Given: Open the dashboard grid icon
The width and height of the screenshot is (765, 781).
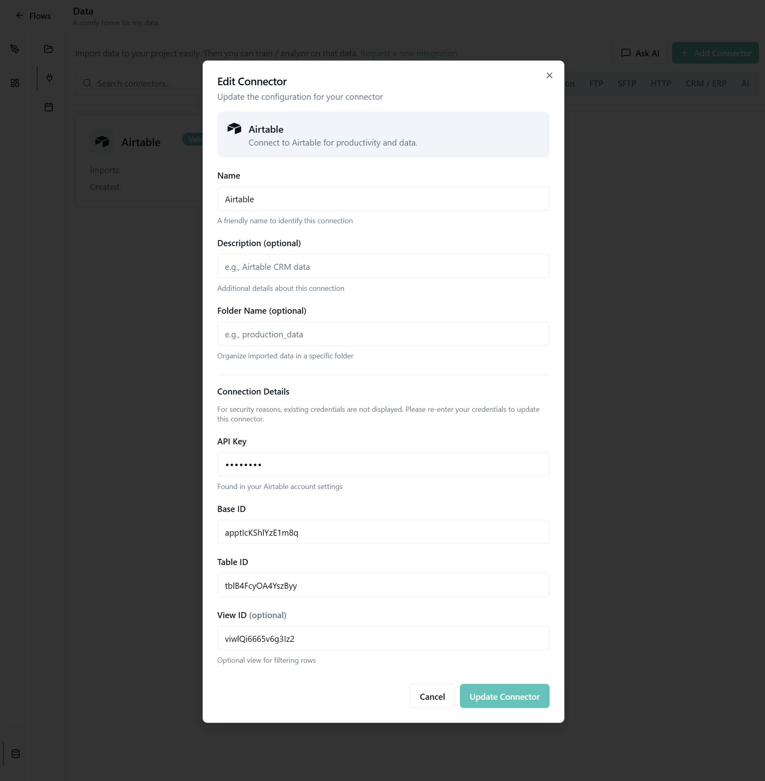Looking at the screenshot, I should [15, 83].
